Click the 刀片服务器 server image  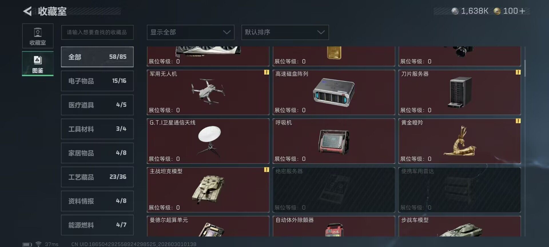[460, 92]
